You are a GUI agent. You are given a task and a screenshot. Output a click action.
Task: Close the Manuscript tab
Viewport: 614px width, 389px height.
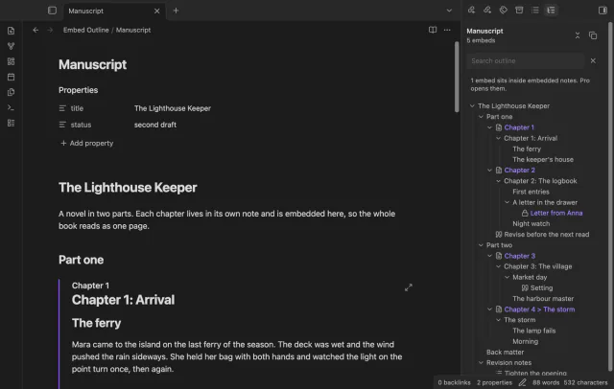pos(157,11)
